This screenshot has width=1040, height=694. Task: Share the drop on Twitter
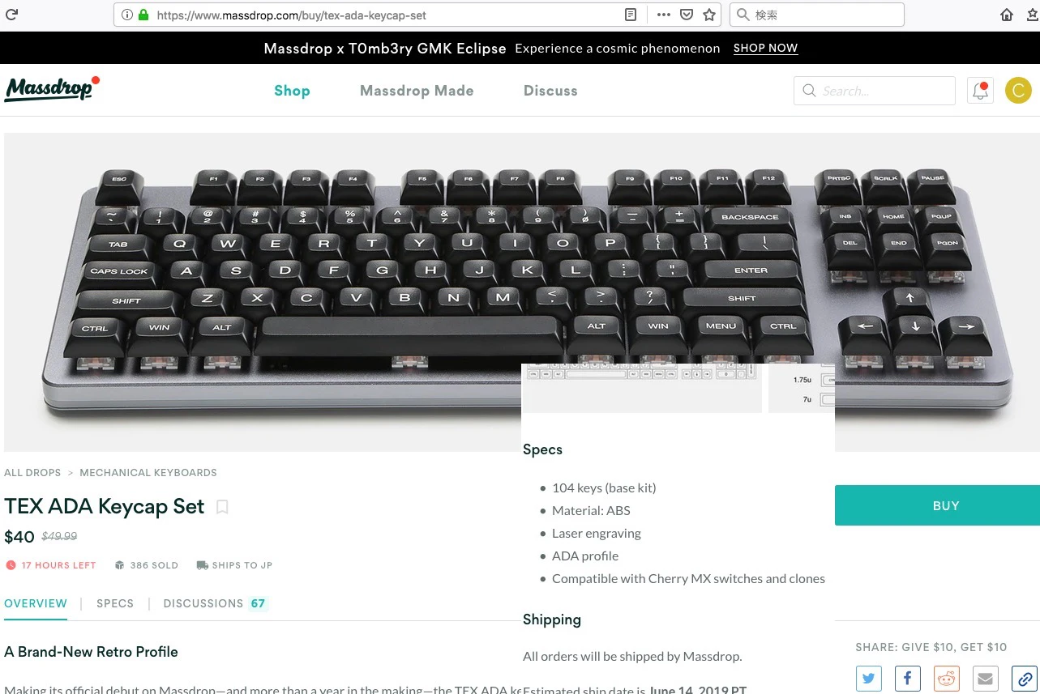click(868, 679)
